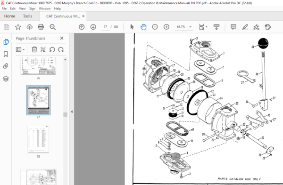Select page 78 thumbnail
This screenshot has width=283, height=185.
tap(38, 139)
